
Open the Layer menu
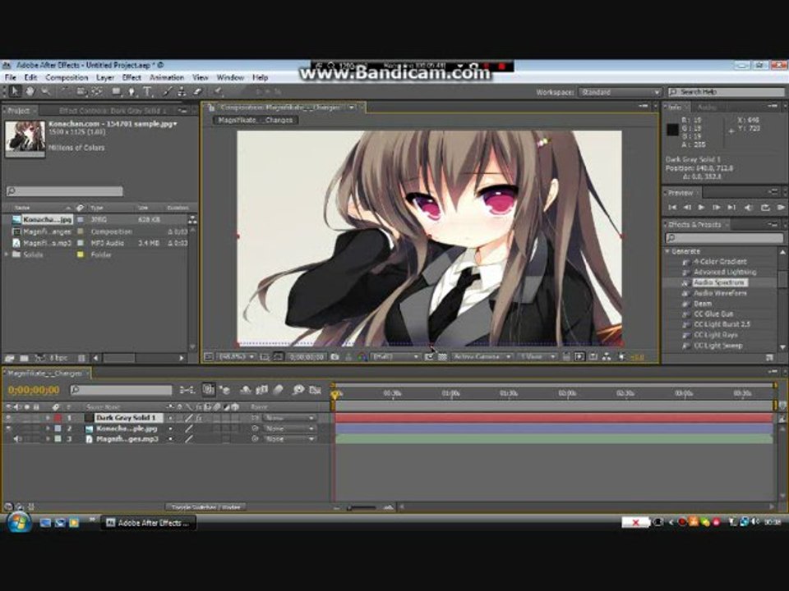pos(105,77)
